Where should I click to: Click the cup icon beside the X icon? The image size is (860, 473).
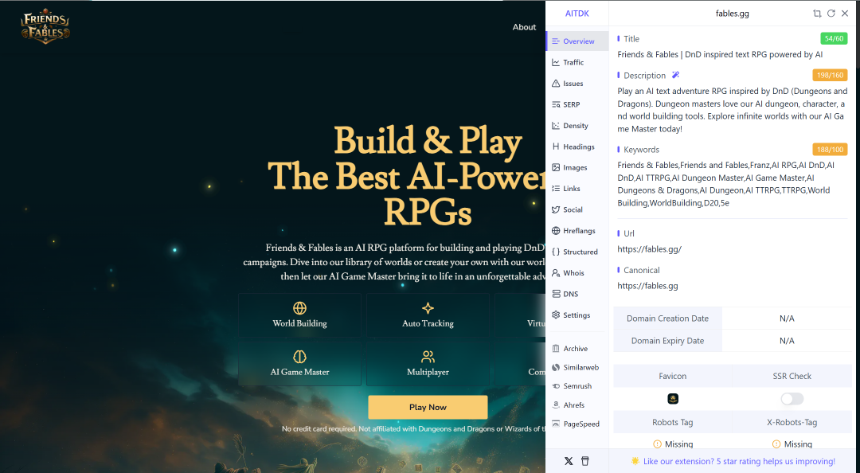click(x=585, y=461)
